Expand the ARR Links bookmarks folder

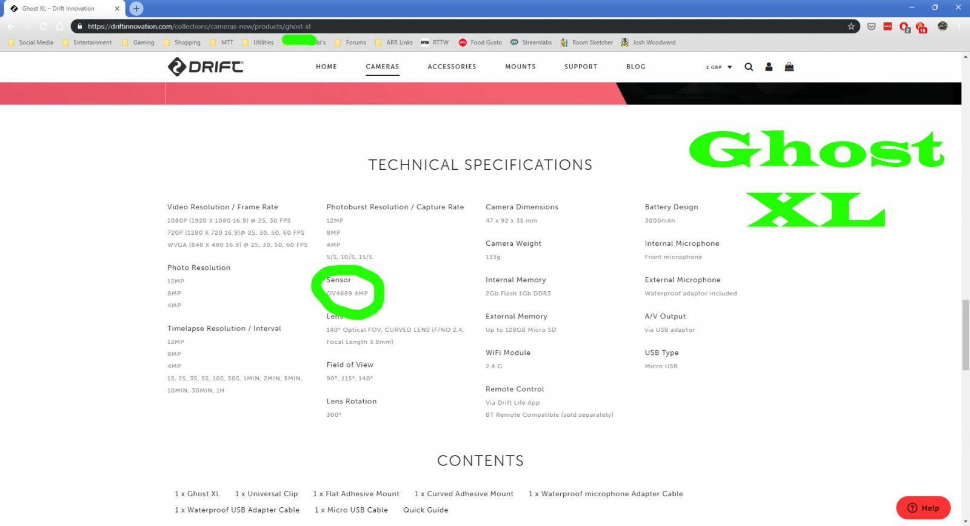(x=394, y=42)
